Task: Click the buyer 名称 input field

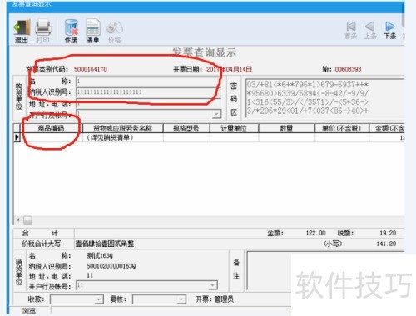Action: coord(148,81)
